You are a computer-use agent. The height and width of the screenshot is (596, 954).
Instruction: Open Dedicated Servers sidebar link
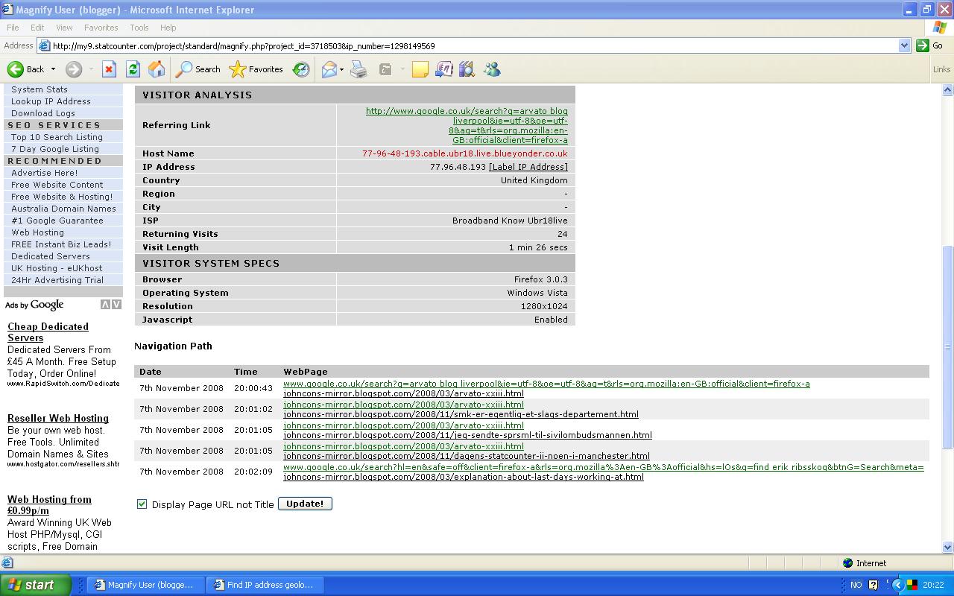click(51, 256)
